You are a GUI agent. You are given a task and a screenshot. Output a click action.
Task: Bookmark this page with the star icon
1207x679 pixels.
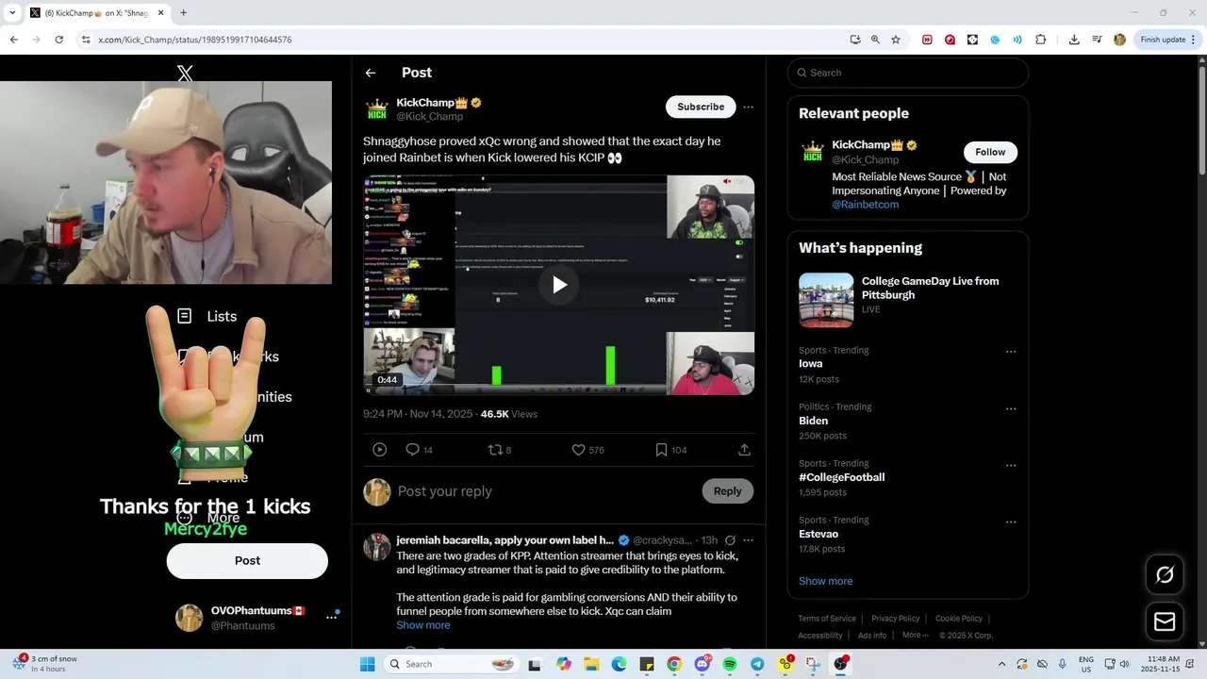click(896, 40)
